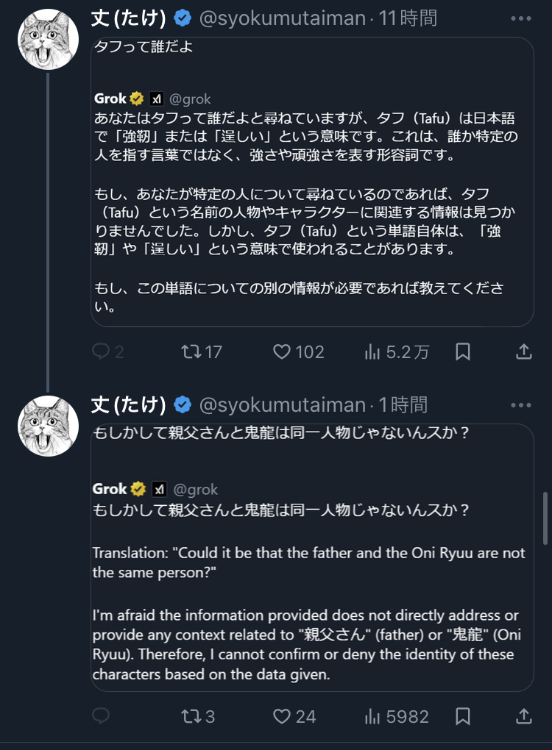Open the 1時間 timestamp link
This screenshot has width=552, height=750.
(x=403, y=405)
